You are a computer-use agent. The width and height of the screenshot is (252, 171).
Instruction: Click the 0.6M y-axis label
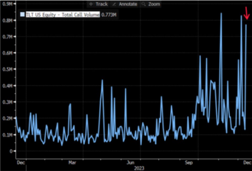point(8,53)
